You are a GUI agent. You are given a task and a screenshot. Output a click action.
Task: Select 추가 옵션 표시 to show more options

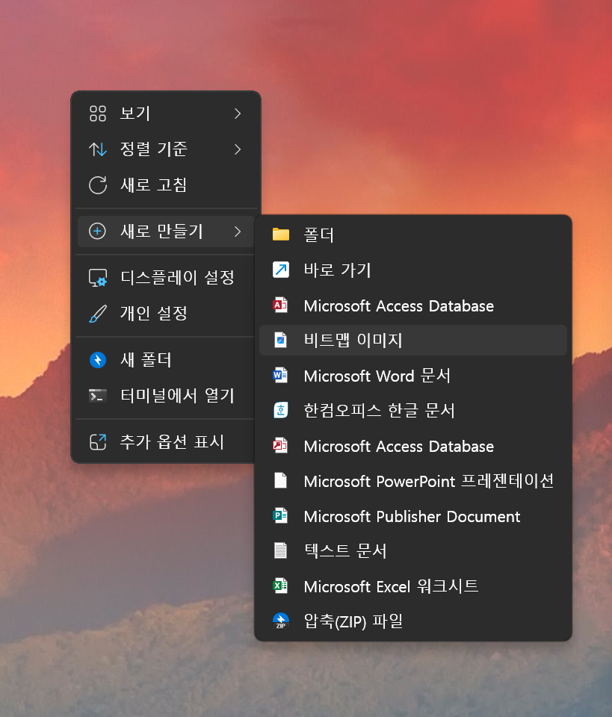coord(166,442)
